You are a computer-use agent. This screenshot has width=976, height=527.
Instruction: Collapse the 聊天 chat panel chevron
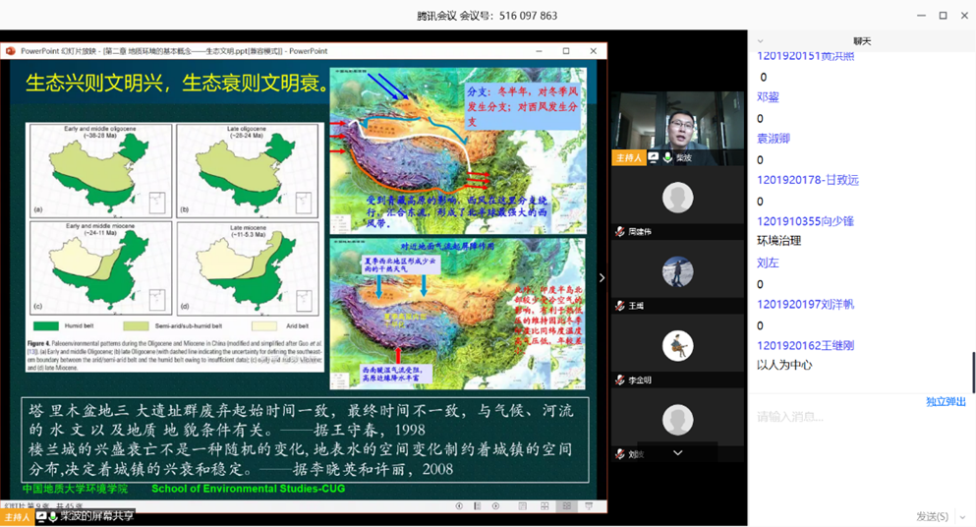(x=760, y=41)
